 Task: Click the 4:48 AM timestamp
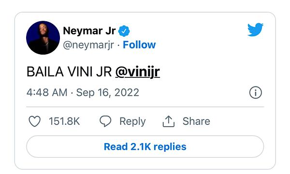(x=47, y=92)
